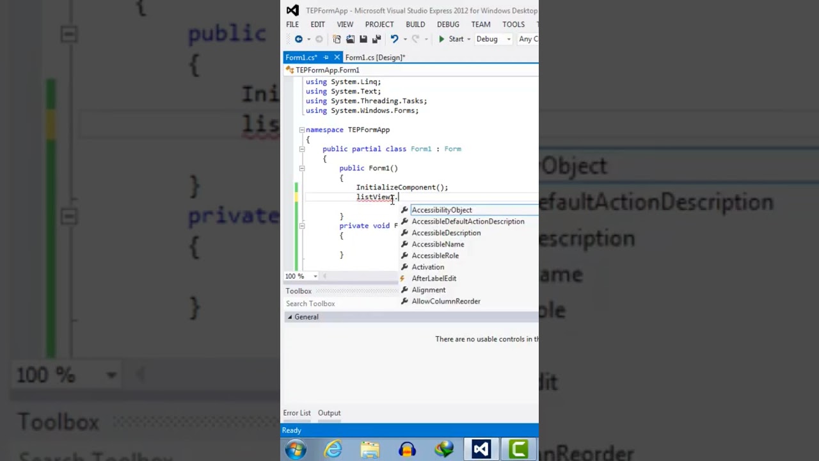Collapse the private void method block

pyautogui.click(x=301, y=226)
